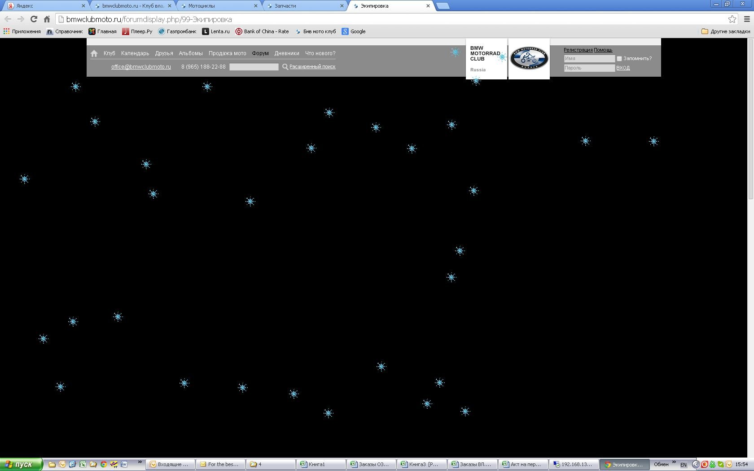Expand hidden quick launch icons chevron
This screenshot has width=754, height=471.
pyautogui.click(x=140, y=462)
